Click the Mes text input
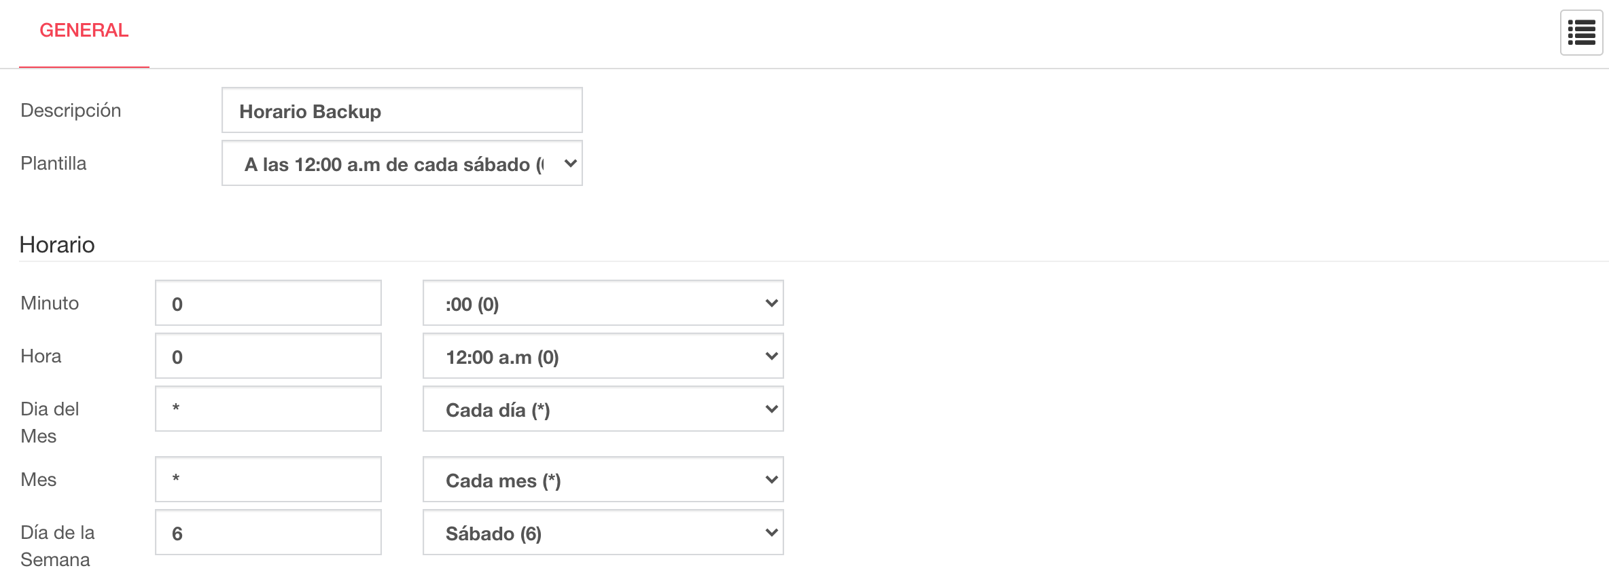 pyautogui.click(x=268, y=479)
